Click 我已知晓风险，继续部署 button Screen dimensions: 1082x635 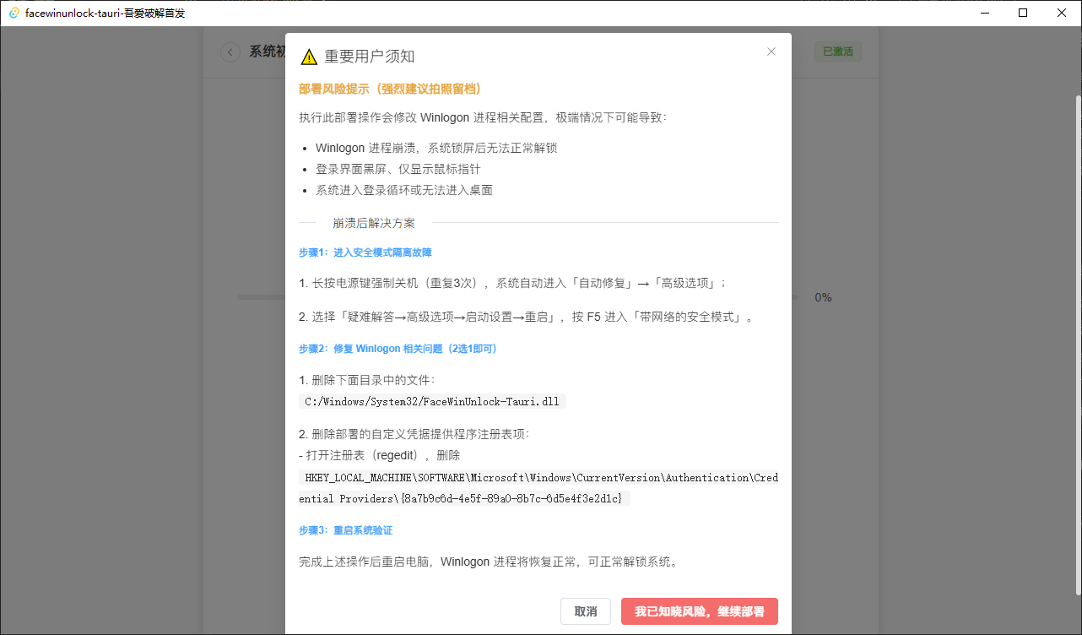click(700, 611)
